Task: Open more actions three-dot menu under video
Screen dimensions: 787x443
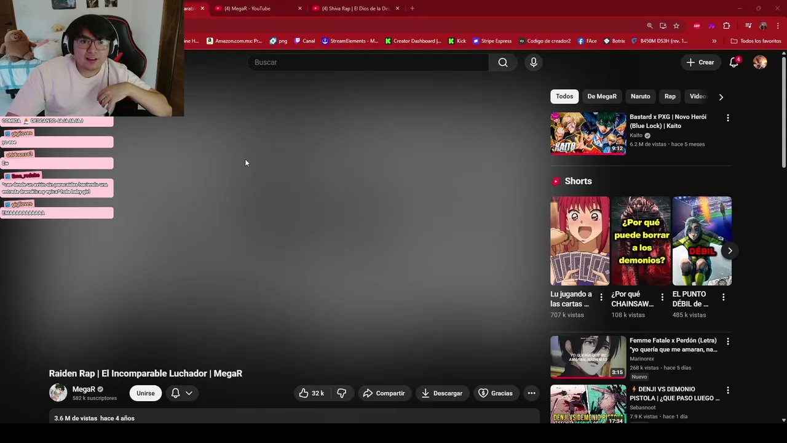Action: [x=531, y=393]
